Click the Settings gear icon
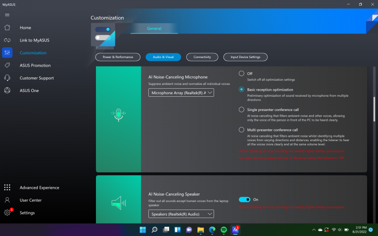The height and width of the screenshot is (236, 378). 7,212
